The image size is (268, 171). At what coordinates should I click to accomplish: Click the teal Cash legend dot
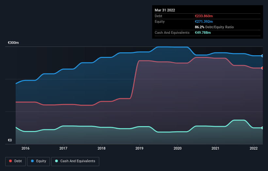[56, 161]
